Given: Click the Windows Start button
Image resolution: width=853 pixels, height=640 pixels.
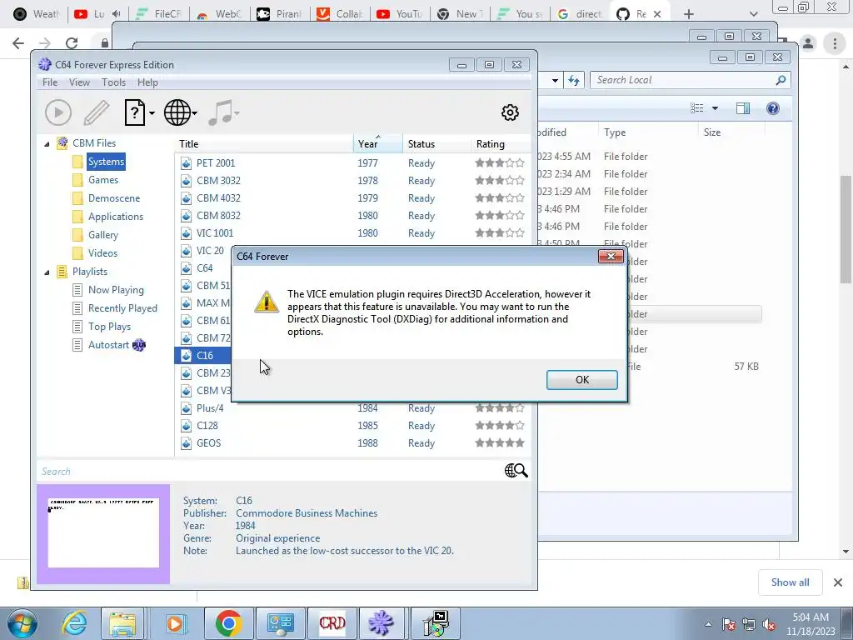Looking at the screenshot, I should click(22, 623).
